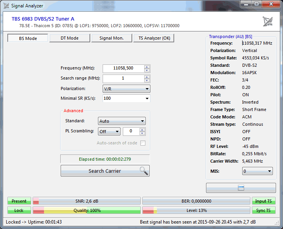
Task: Decrease Frequency with down arrow
Action: (x=147, y=71)
